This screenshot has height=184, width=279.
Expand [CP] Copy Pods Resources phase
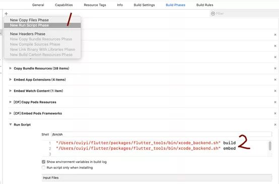tap(10, 102)
